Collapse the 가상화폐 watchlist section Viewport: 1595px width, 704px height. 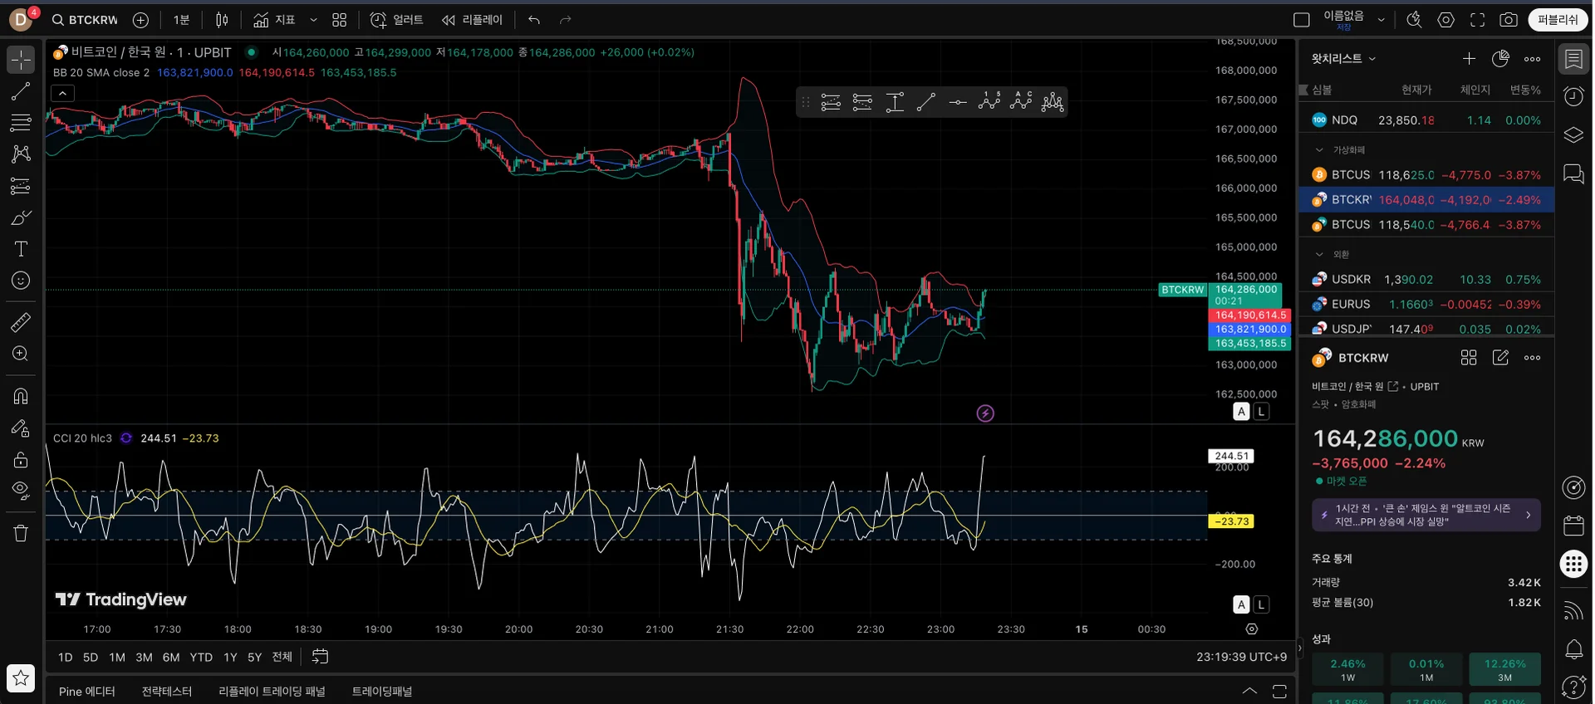1319,150
